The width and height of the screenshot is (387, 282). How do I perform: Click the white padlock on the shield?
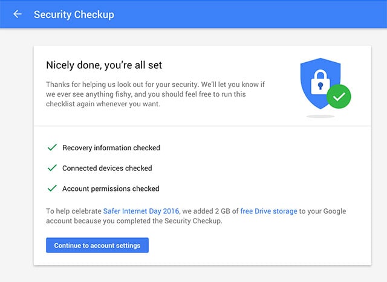[x=320, y=82]
